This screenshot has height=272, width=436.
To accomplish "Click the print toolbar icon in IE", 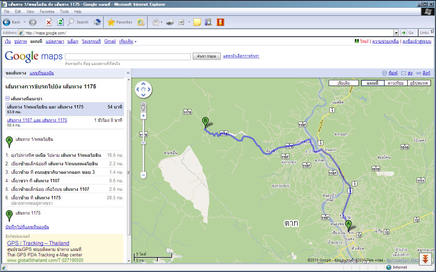I will tap(170, 22).
